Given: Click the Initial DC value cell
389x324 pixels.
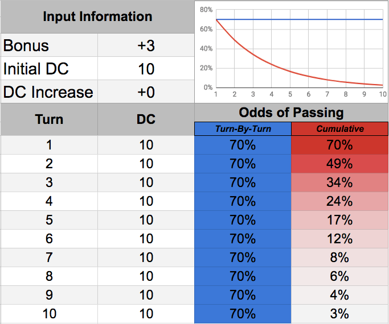Looking at the screenshot, I should tap(146, 69).
